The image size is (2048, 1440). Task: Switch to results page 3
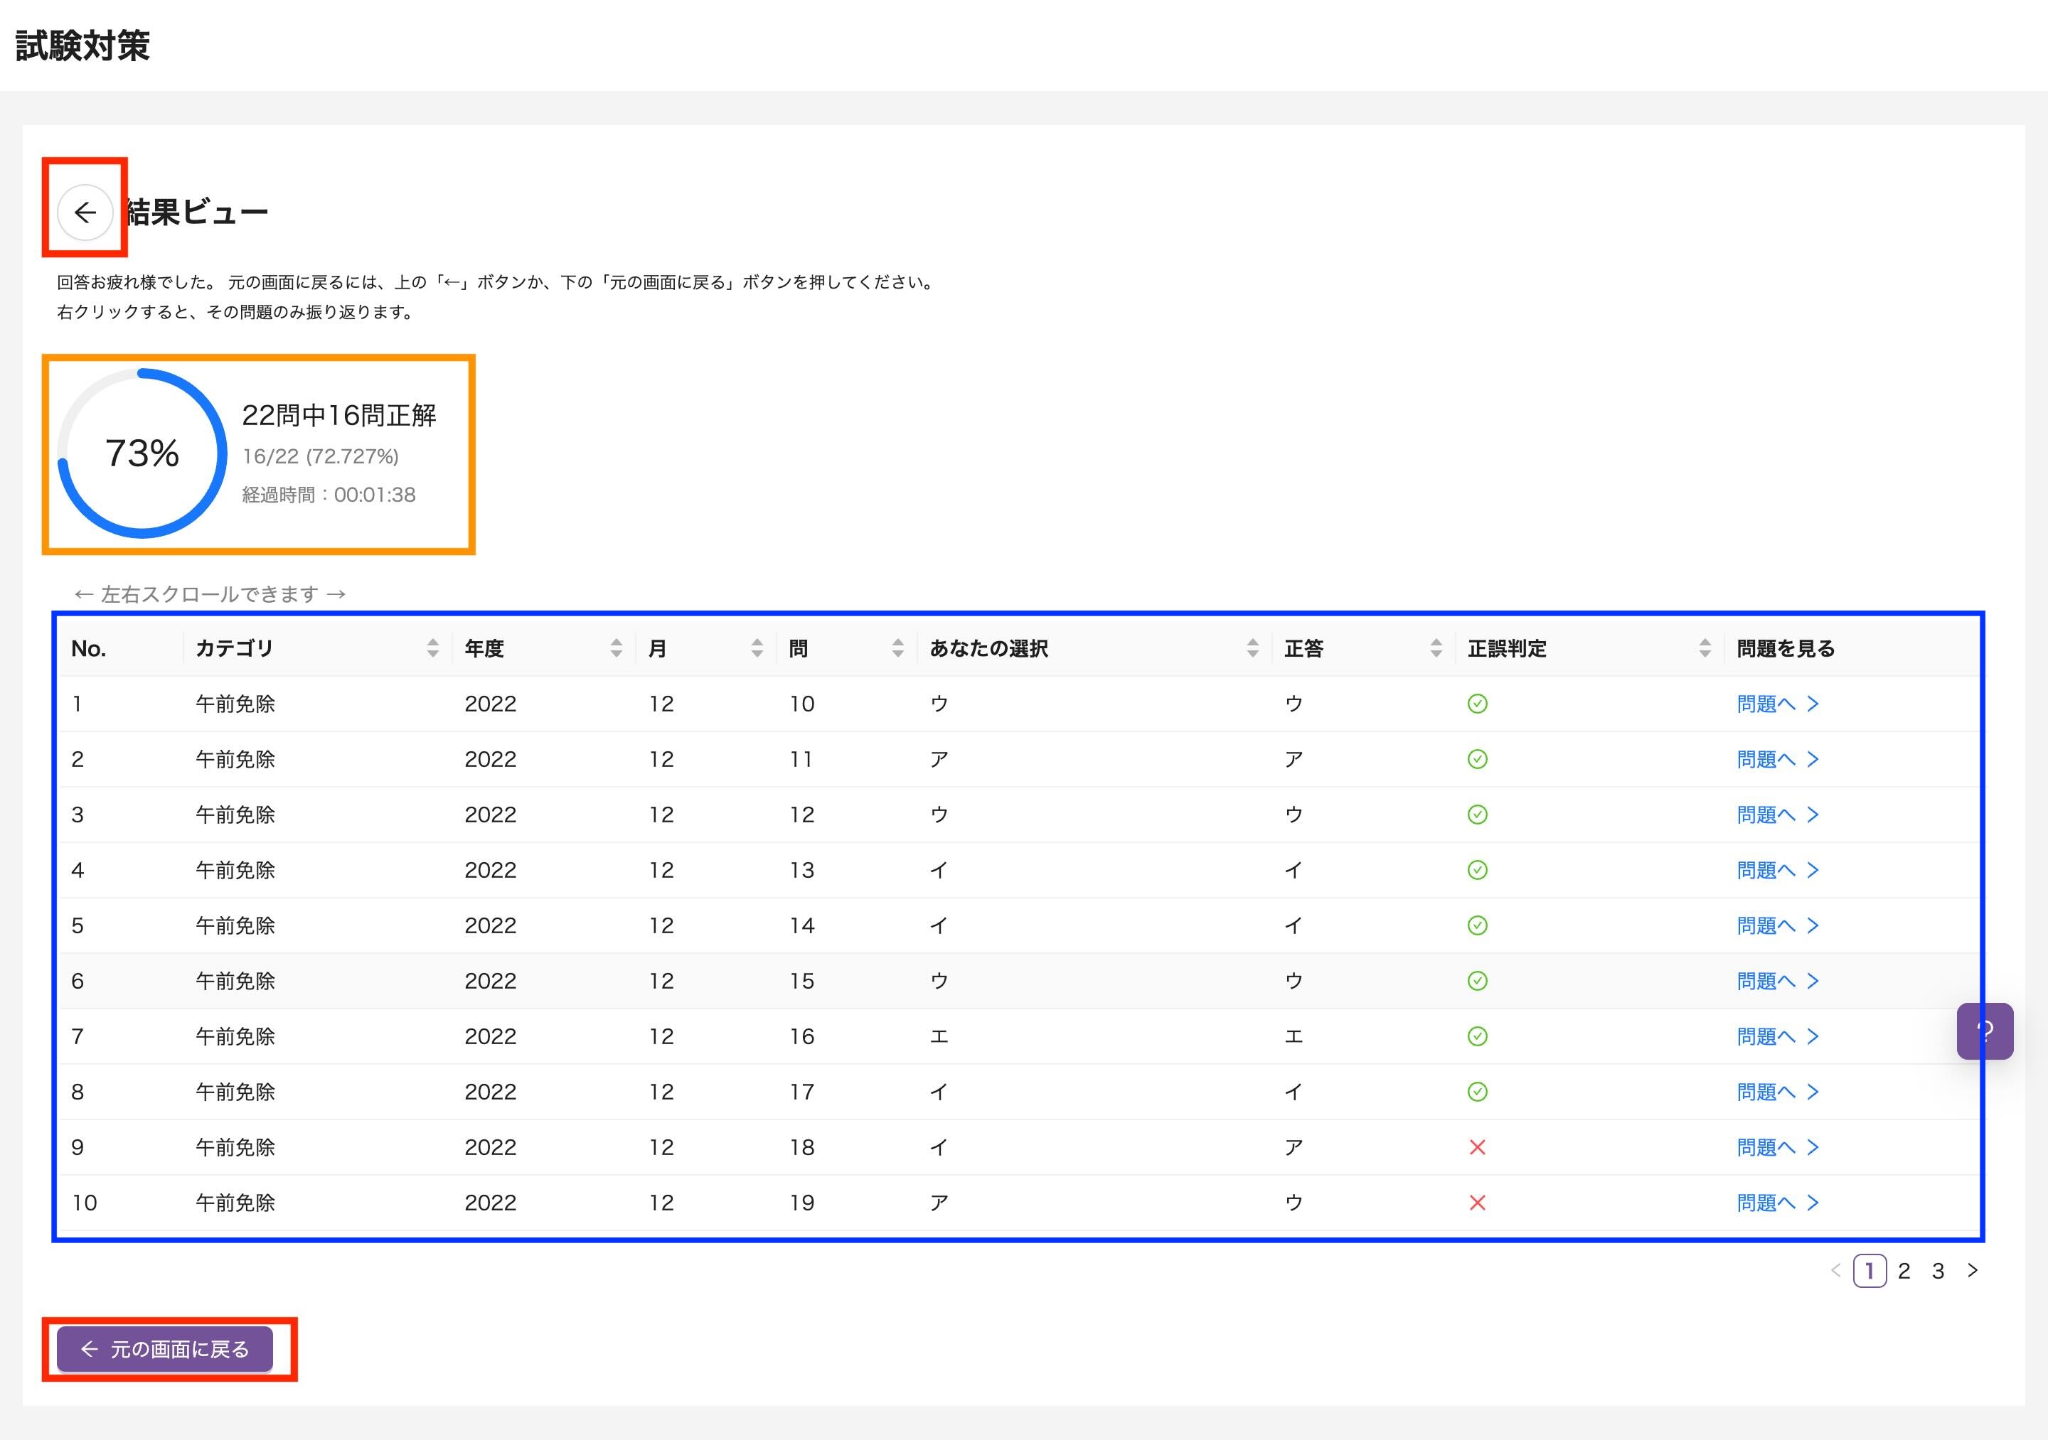pyautogui.click(x=1937, y=1271)
